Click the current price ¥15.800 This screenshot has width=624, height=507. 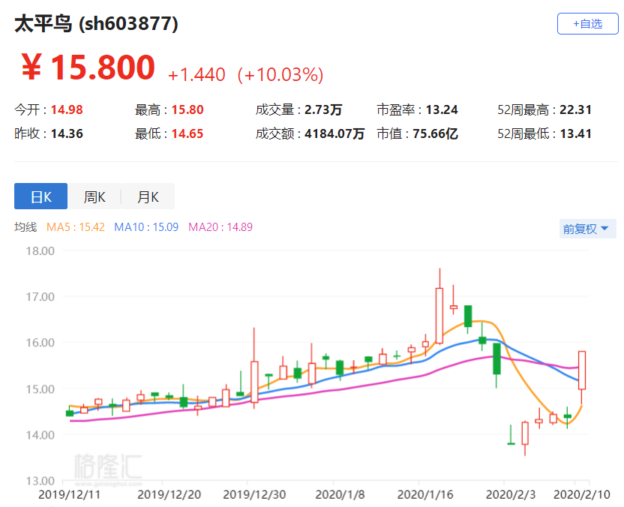click(88, 67)
